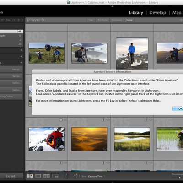Select the Metadata library filter
This screenshot has height=183, width=183.
tap(117, 20)
